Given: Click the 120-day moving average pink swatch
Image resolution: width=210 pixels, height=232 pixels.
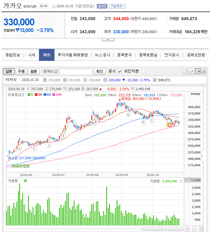Looking at the screenshot, I should click(54, 95).
